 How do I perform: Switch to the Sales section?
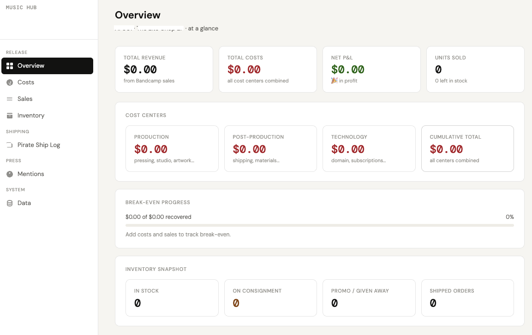pyautogui.click(x=25, y=99)
